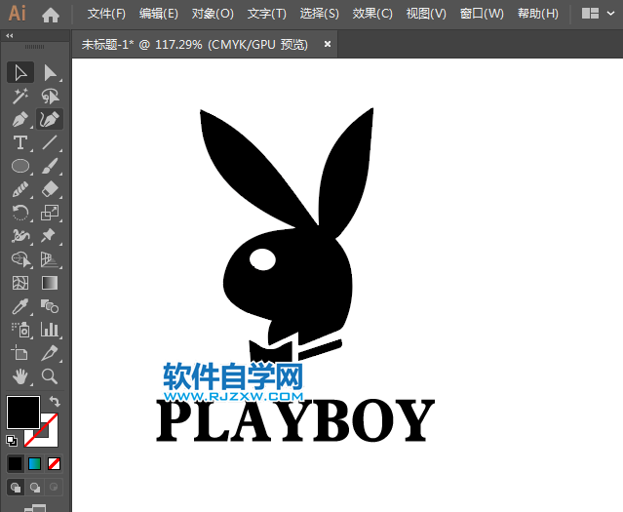Pick the Symbol Sprayer tool
Screen dimensions: 623x512
[x=20, y=330]
